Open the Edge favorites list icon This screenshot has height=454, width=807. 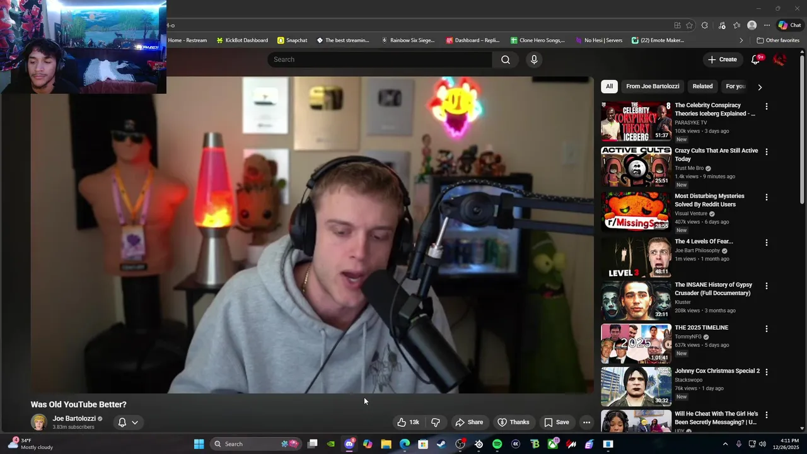point(736,25)
